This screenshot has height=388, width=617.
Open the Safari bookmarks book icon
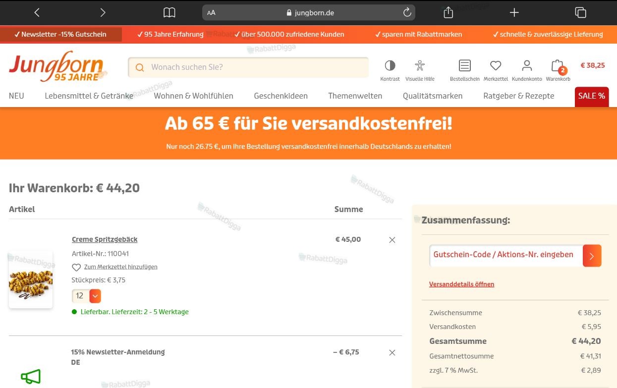pyautogui.click(x=169, y=12)
